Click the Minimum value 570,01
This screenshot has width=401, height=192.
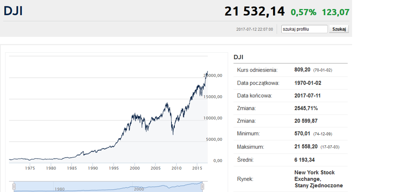[302, 134]
